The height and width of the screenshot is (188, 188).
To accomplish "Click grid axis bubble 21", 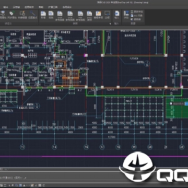I will [166, 147].
